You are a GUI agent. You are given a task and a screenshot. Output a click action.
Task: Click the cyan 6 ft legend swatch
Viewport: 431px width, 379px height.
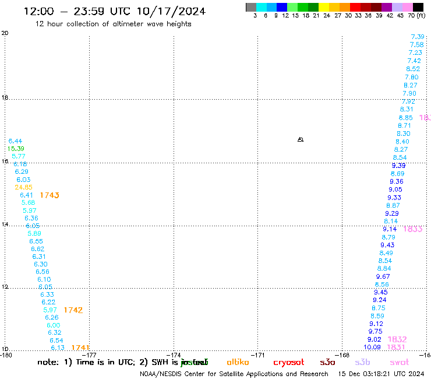tap(262, 7)
